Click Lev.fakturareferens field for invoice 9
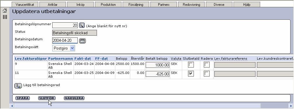This screenshot has height=109, width=294. (x=235, y=65)
